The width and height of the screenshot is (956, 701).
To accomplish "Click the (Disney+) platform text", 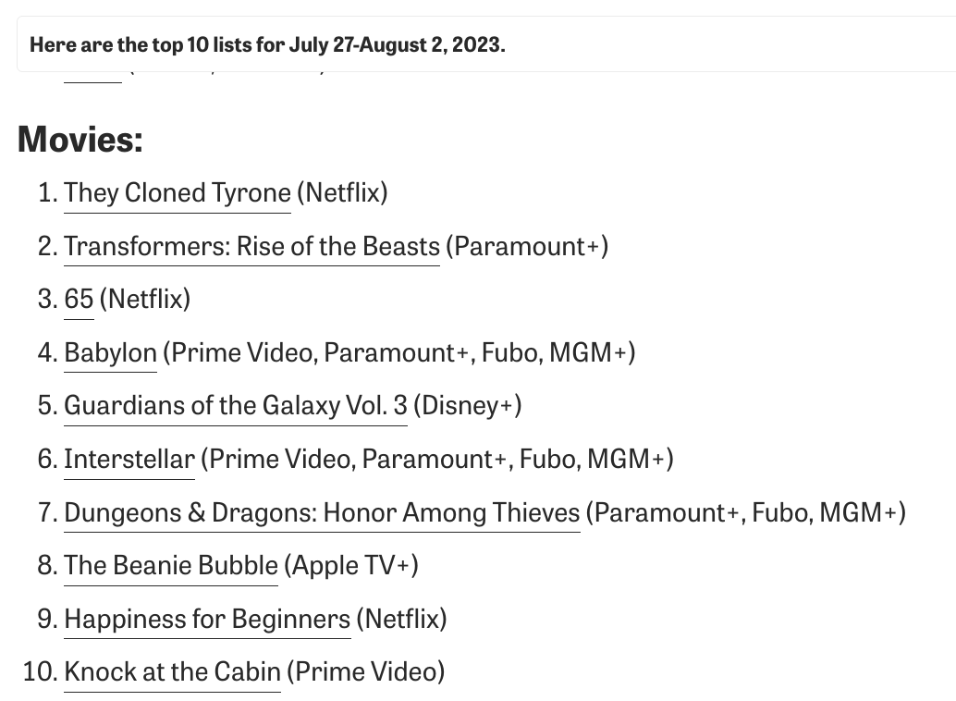I will 467,406.
